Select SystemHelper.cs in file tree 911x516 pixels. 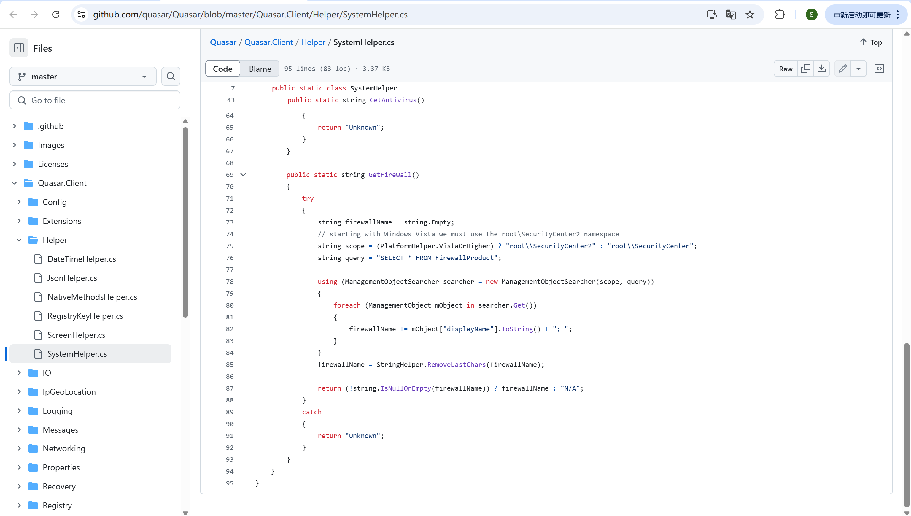coord(90,354)
